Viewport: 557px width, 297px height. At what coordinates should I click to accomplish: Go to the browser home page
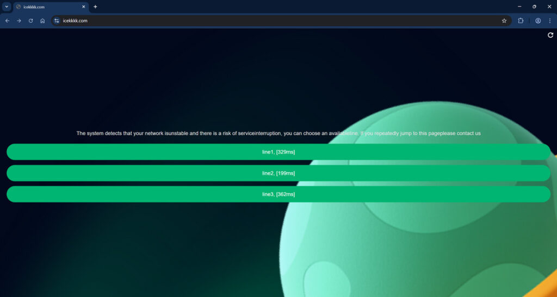point(42,21)
